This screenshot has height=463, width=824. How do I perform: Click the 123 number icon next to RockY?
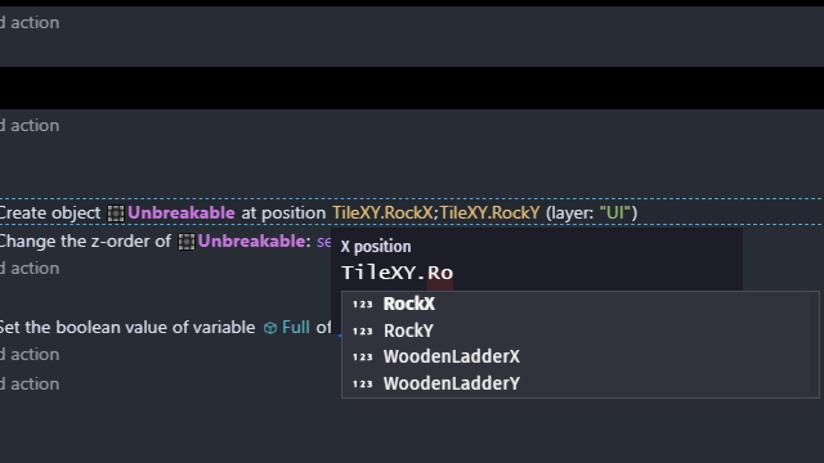pos(363,331)
